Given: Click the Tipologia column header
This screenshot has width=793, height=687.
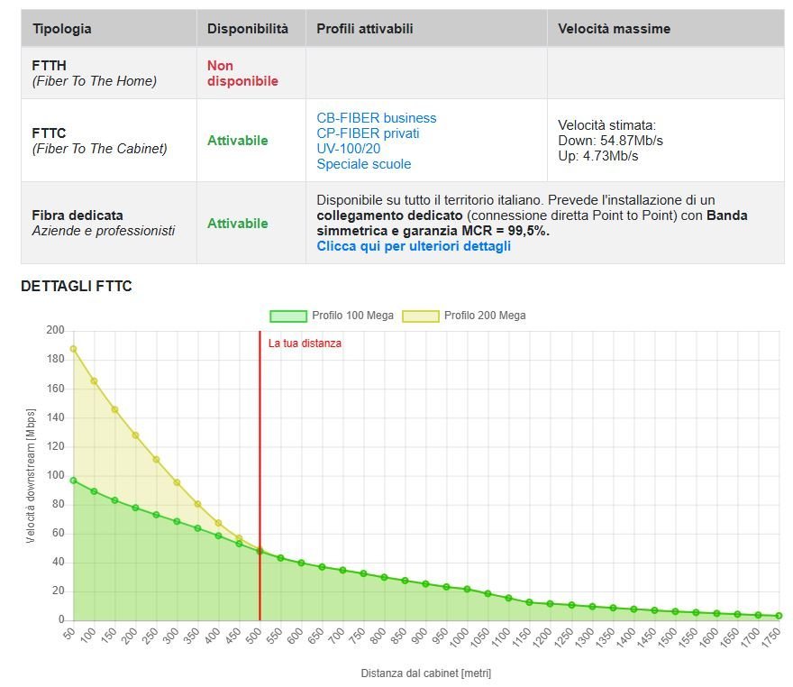Looking at the screenshot, I should click(x=62, y=29).
